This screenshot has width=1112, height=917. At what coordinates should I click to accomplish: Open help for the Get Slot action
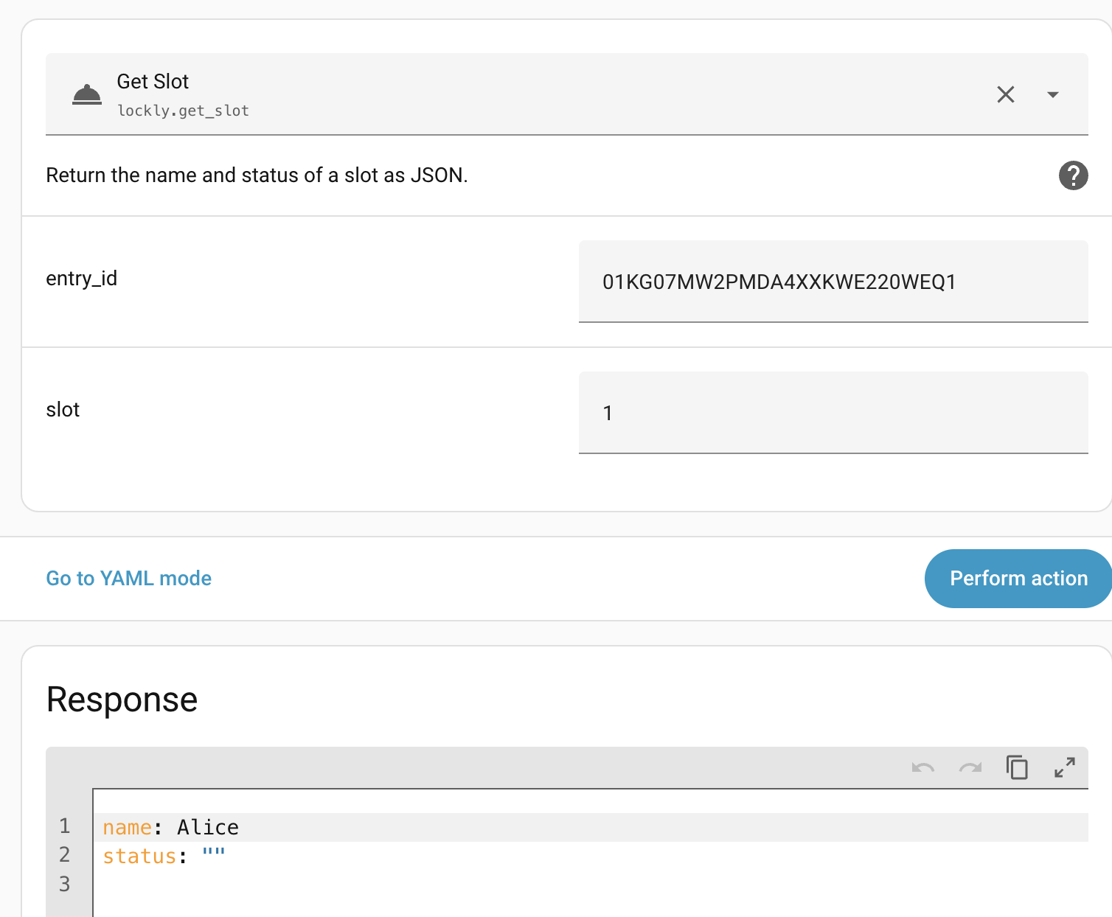pyautogui.click(x=1074, y=175)
